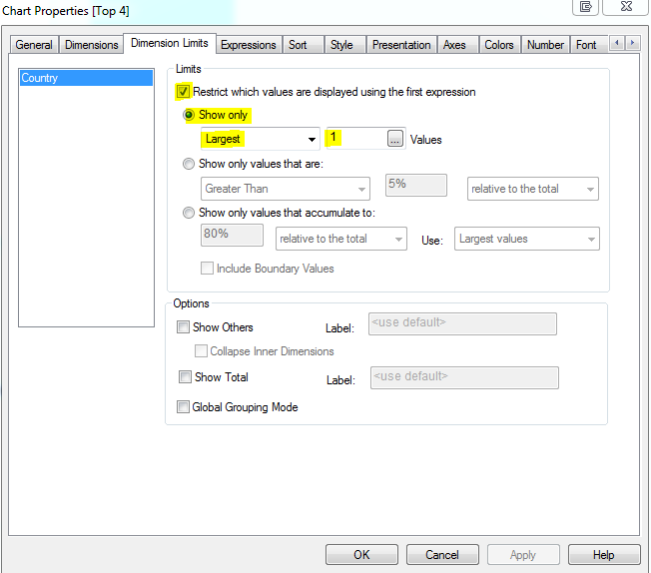Select the Sort tab
This screenshot has height=573, width=651.
304,45
